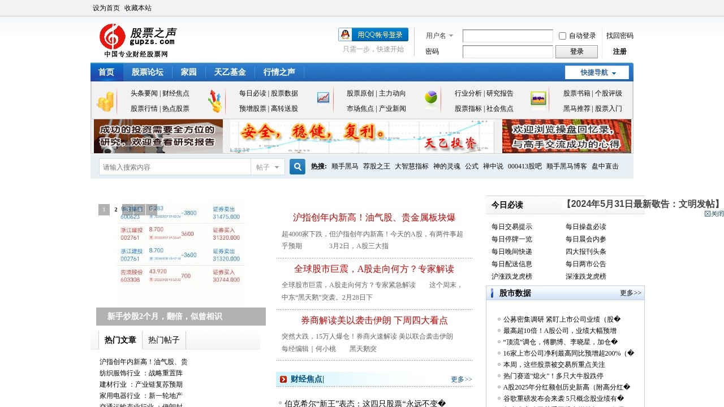Select the colorful arrows icon near 每日必读
This screenshot has height=407, width=724.
(216, 100)
